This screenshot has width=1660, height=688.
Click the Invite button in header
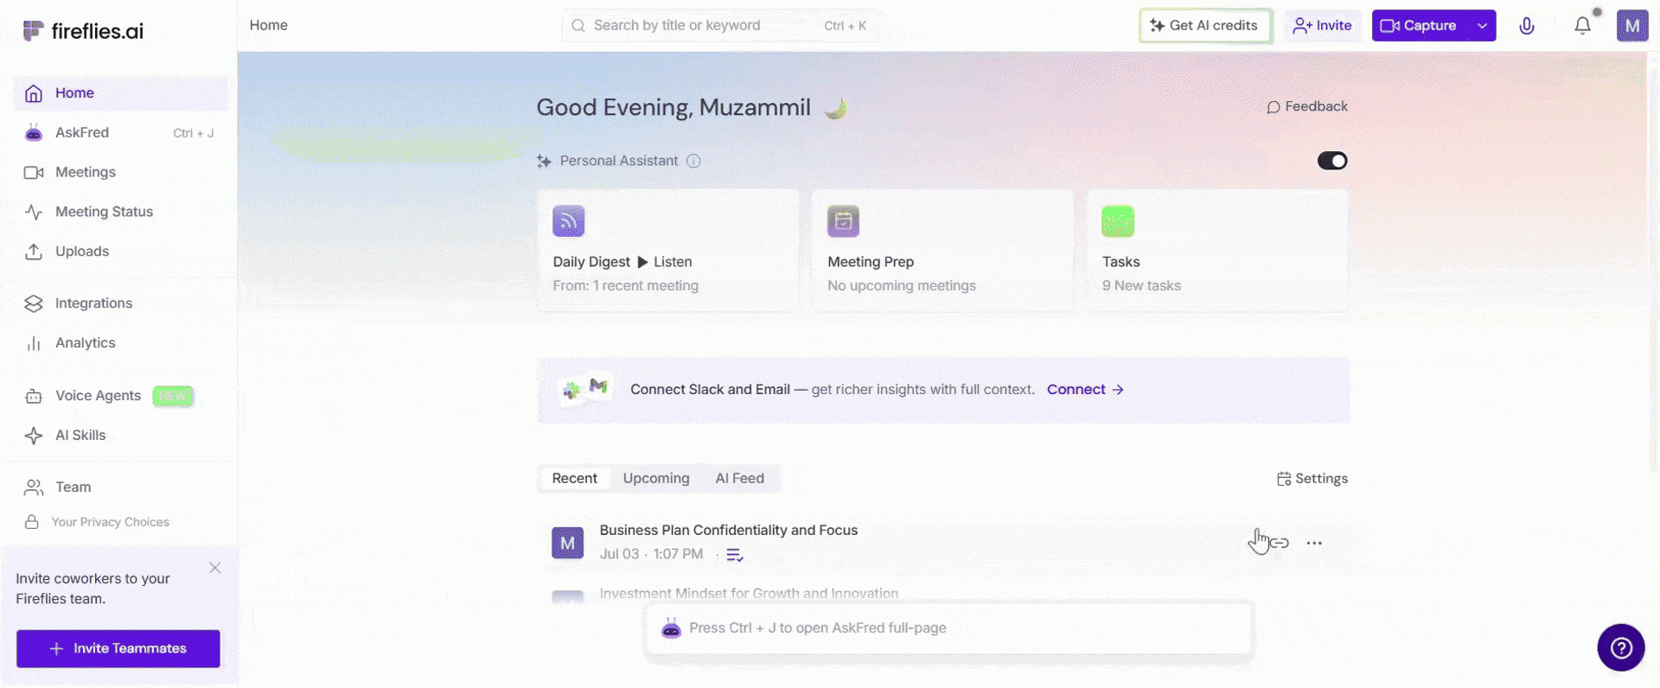click(1323, 26)
